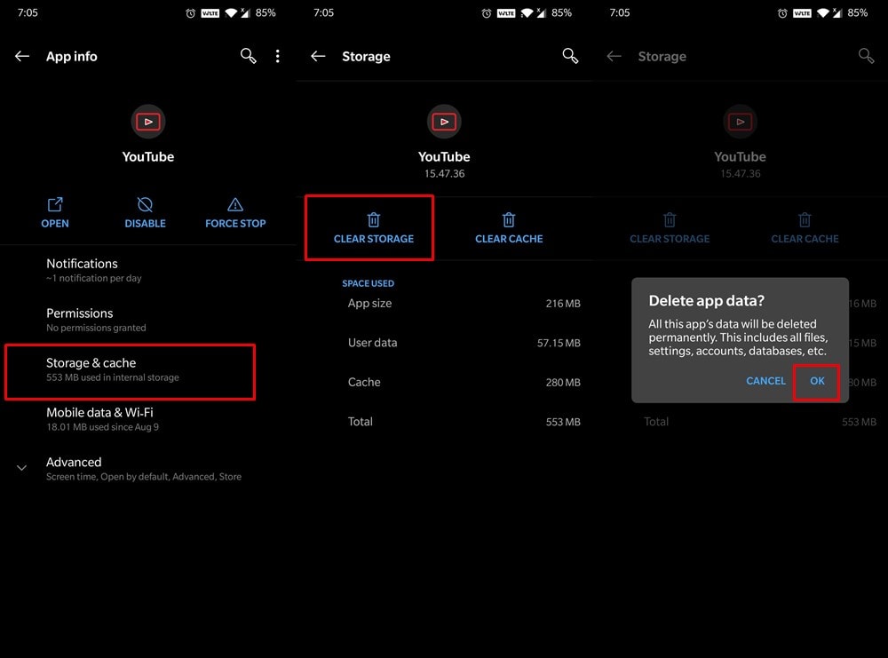Tap YouTube app name on App info screen

148,157
